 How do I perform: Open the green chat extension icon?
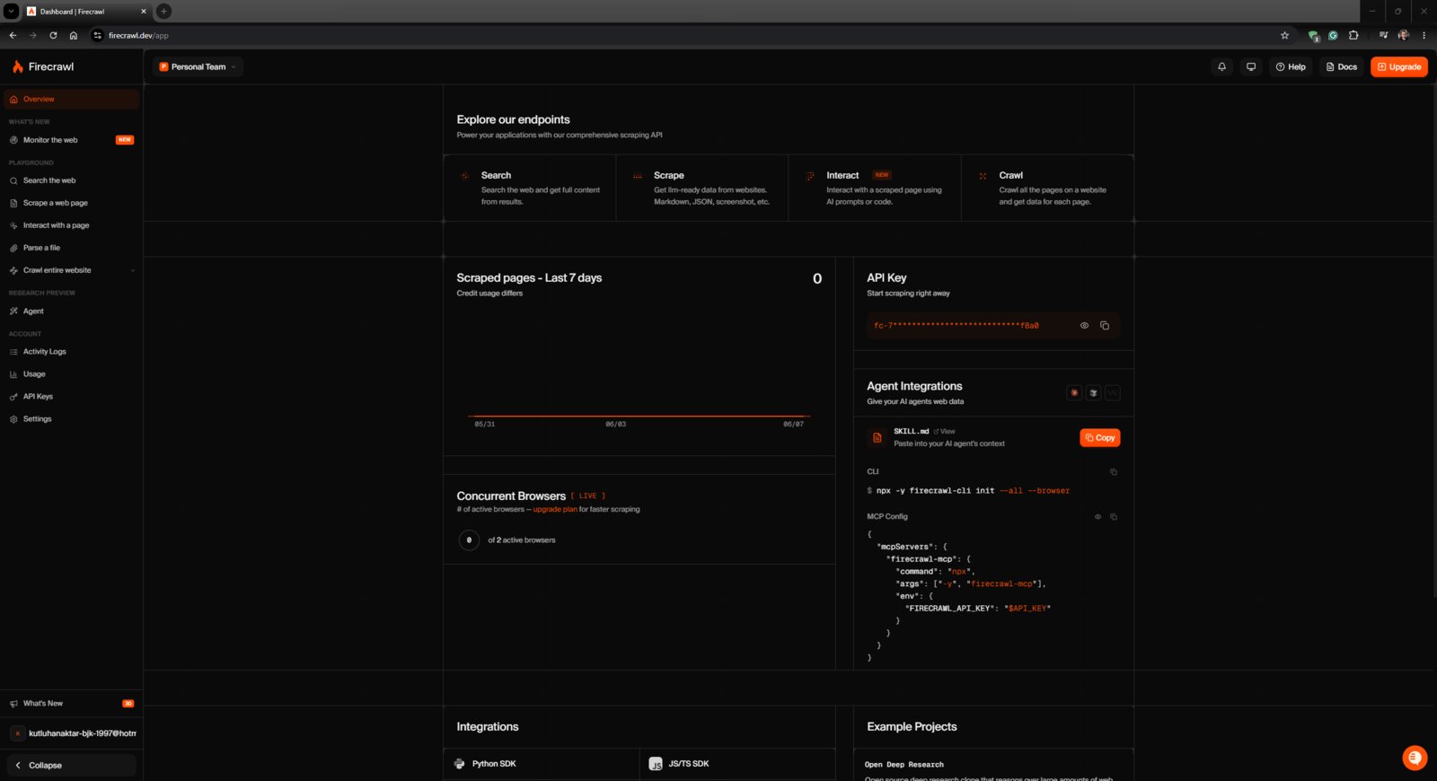[1313, 36]
